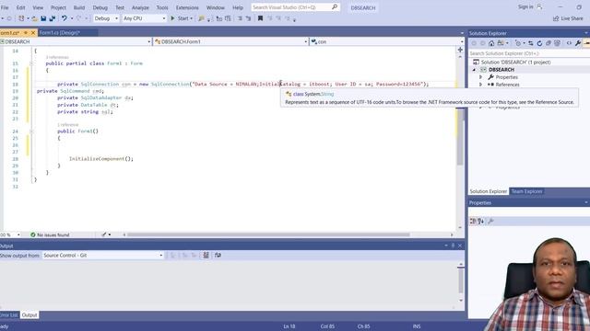Collapse the Form1() constructor outlining box
Image resolution: width=590 pixels, height=331 pixels.
tap(31, 131)
